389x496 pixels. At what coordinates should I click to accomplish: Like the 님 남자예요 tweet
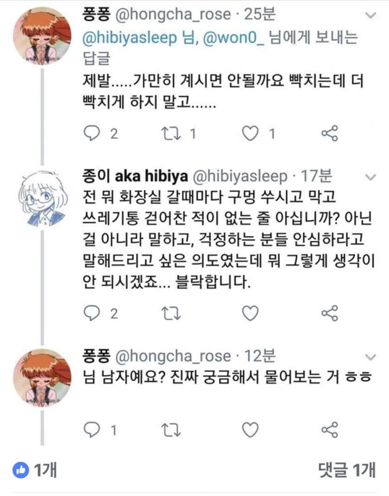[250, 430]
